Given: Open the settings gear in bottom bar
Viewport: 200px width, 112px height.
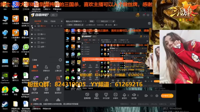Looking at the screenshot, I should coord(157,96).
